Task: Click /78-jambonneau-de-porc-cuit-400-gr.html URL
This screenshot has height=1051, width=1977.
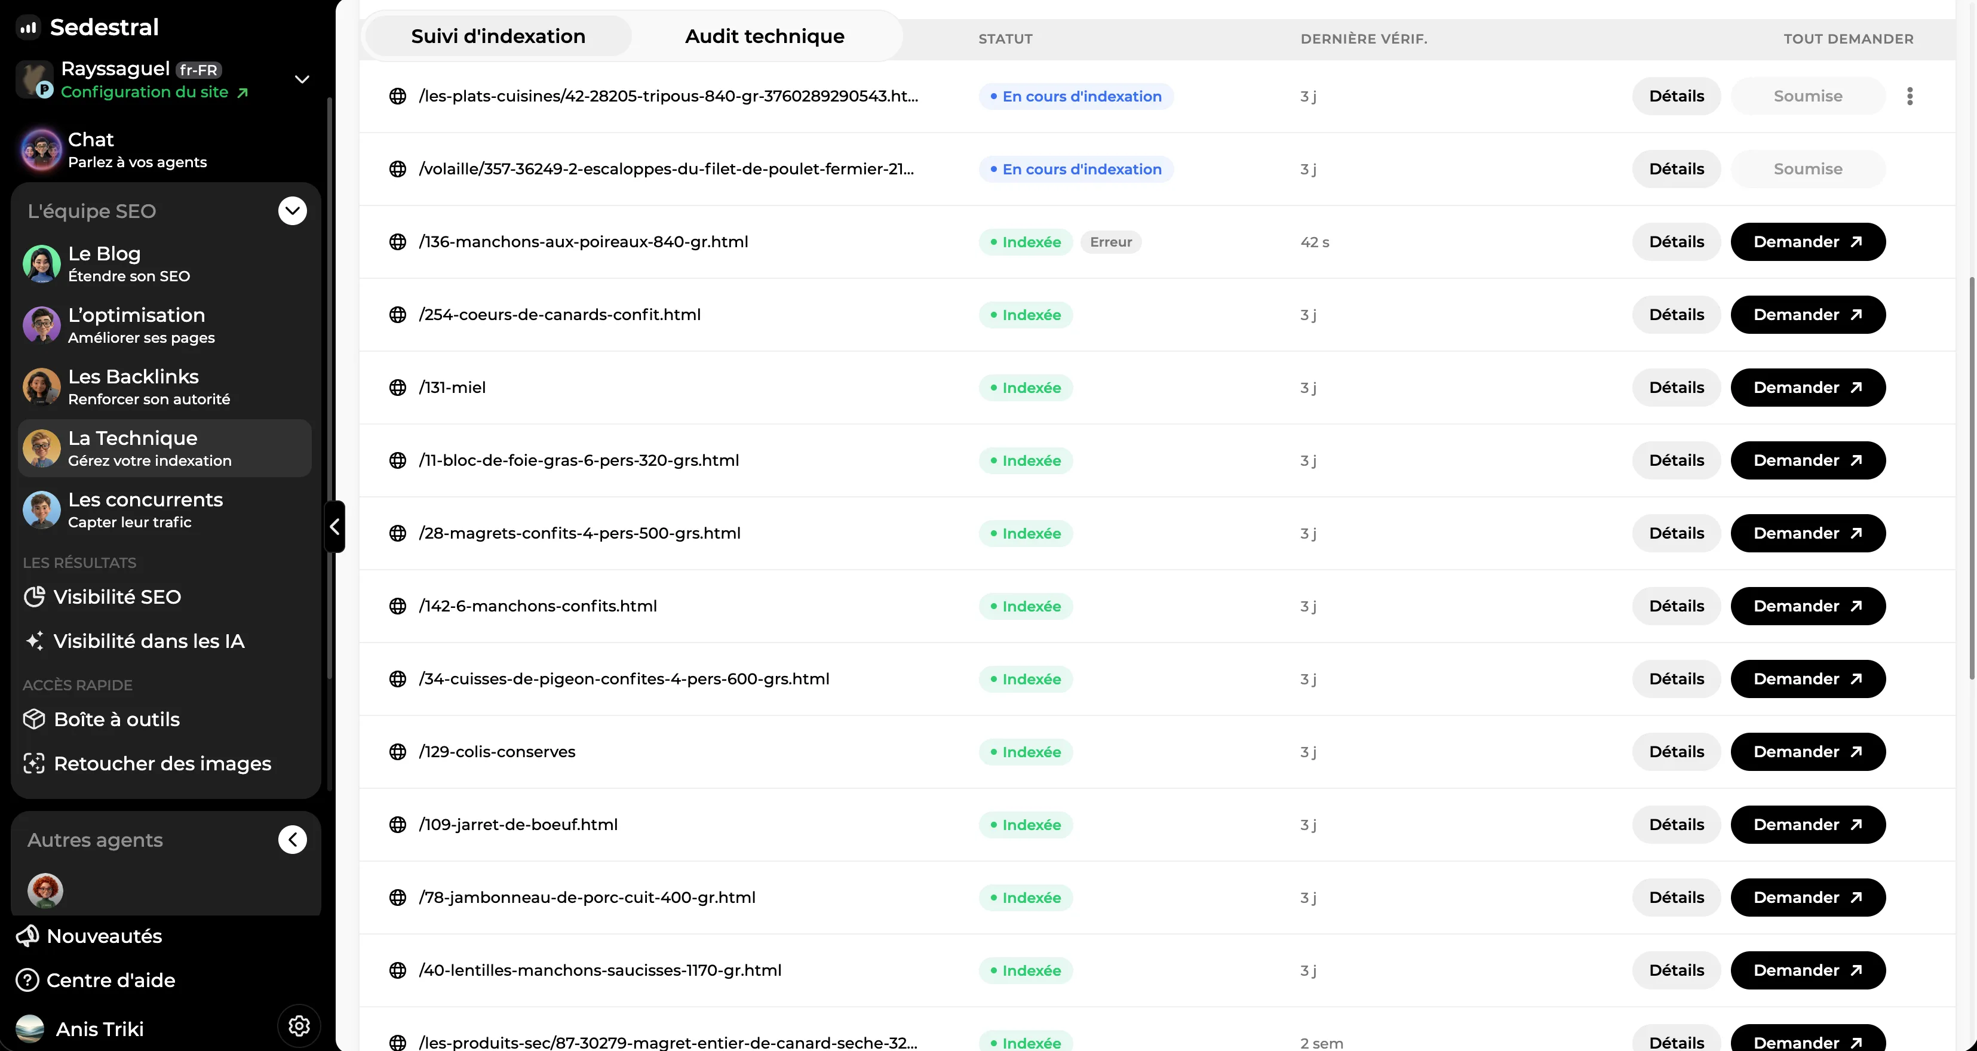Action: click(587, 898)
